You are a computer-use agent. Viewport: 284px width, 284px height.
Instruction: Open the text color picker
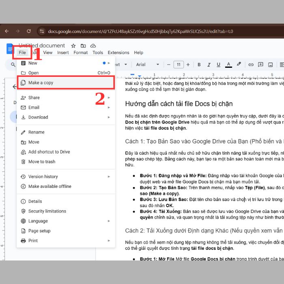point(228,65)
